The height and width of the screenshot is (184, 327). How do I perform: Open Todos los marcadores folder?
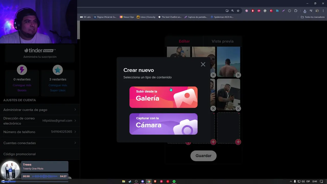click(x=313, y=17)
